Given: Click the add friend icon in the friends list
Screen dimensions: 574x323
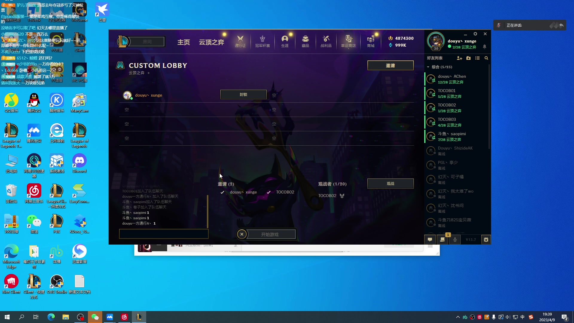Looking at the screenshot, I should 459,58.
